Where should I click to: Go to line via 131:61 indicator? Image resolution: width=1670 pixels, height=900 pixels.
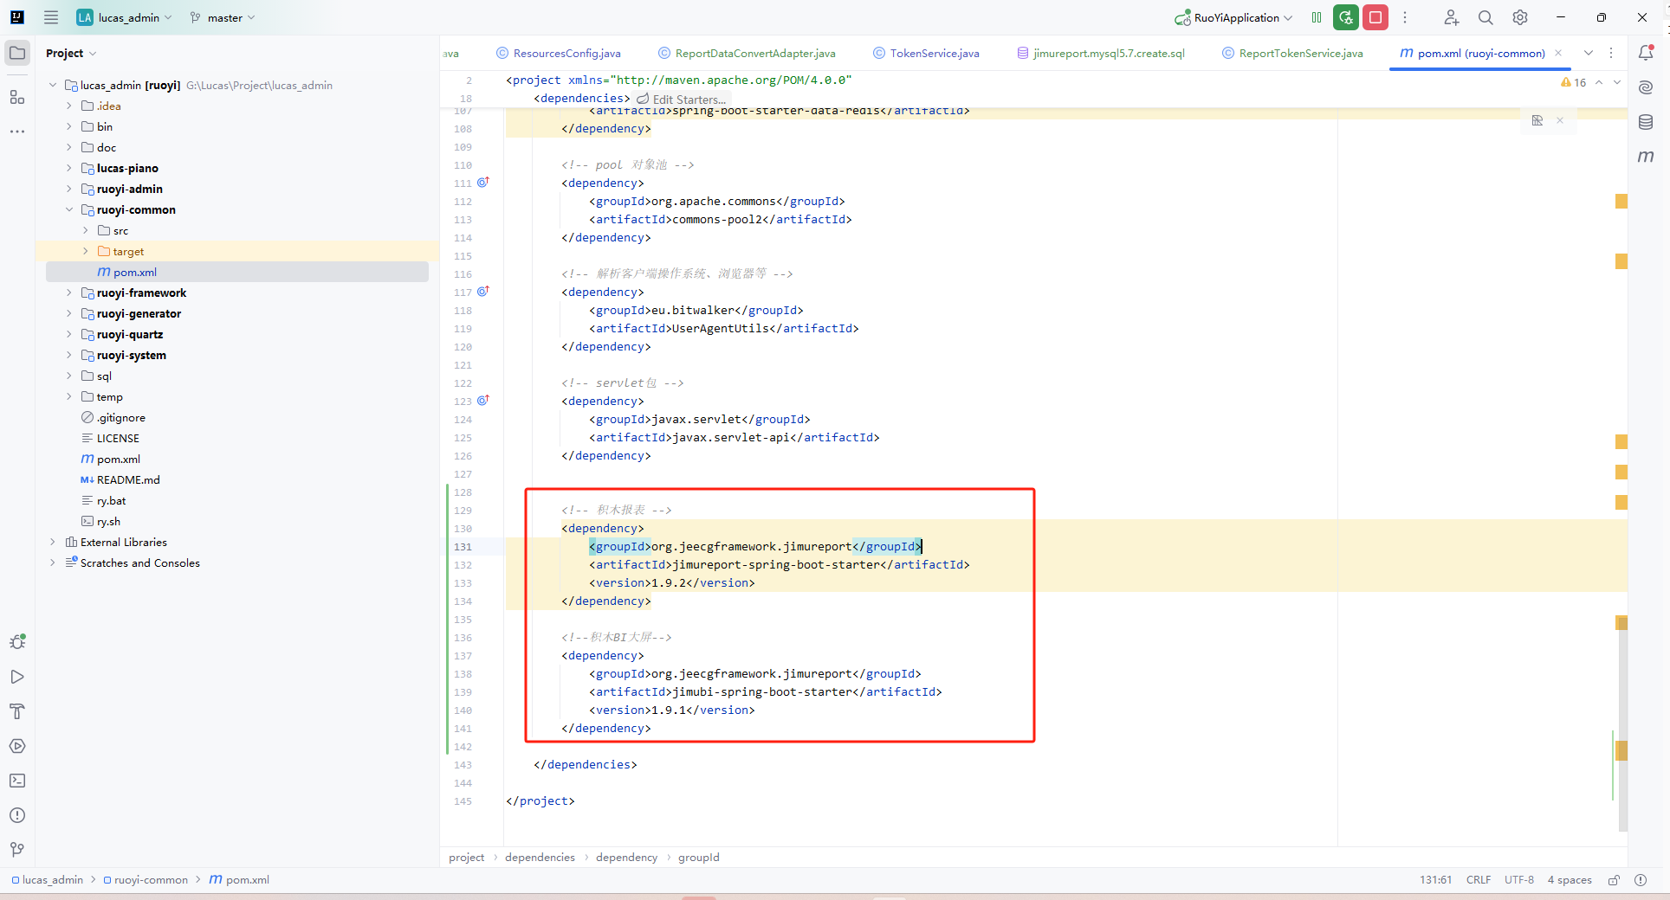click(x=1435, y=879)
